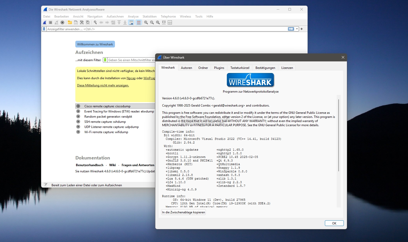408x242 pixels.
Task: Open the display filter bookmark menu
Action: click(x=44, y=29)
